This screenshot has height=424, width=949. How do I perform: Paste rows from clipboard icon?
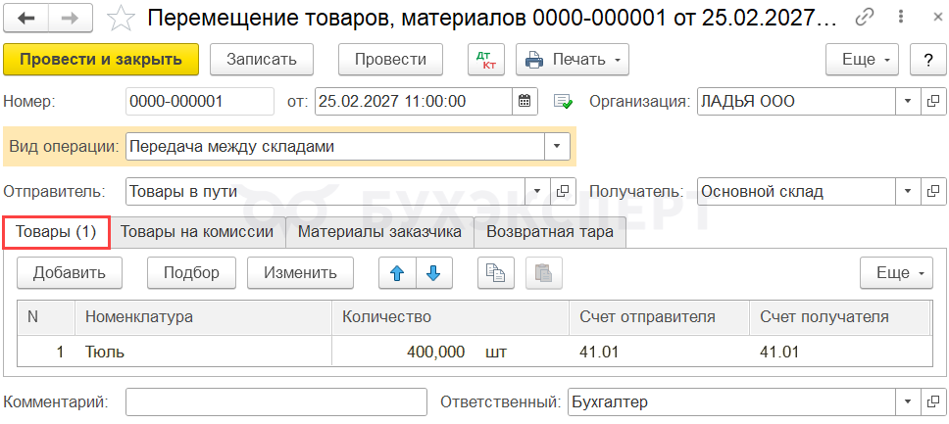544,273
